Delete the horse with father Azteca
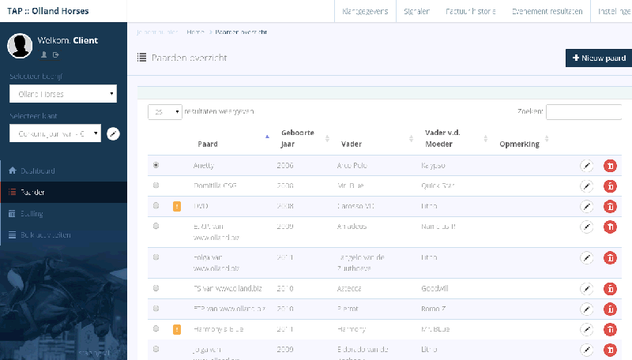This screenshot has width=632, height=360. point(610,289)
